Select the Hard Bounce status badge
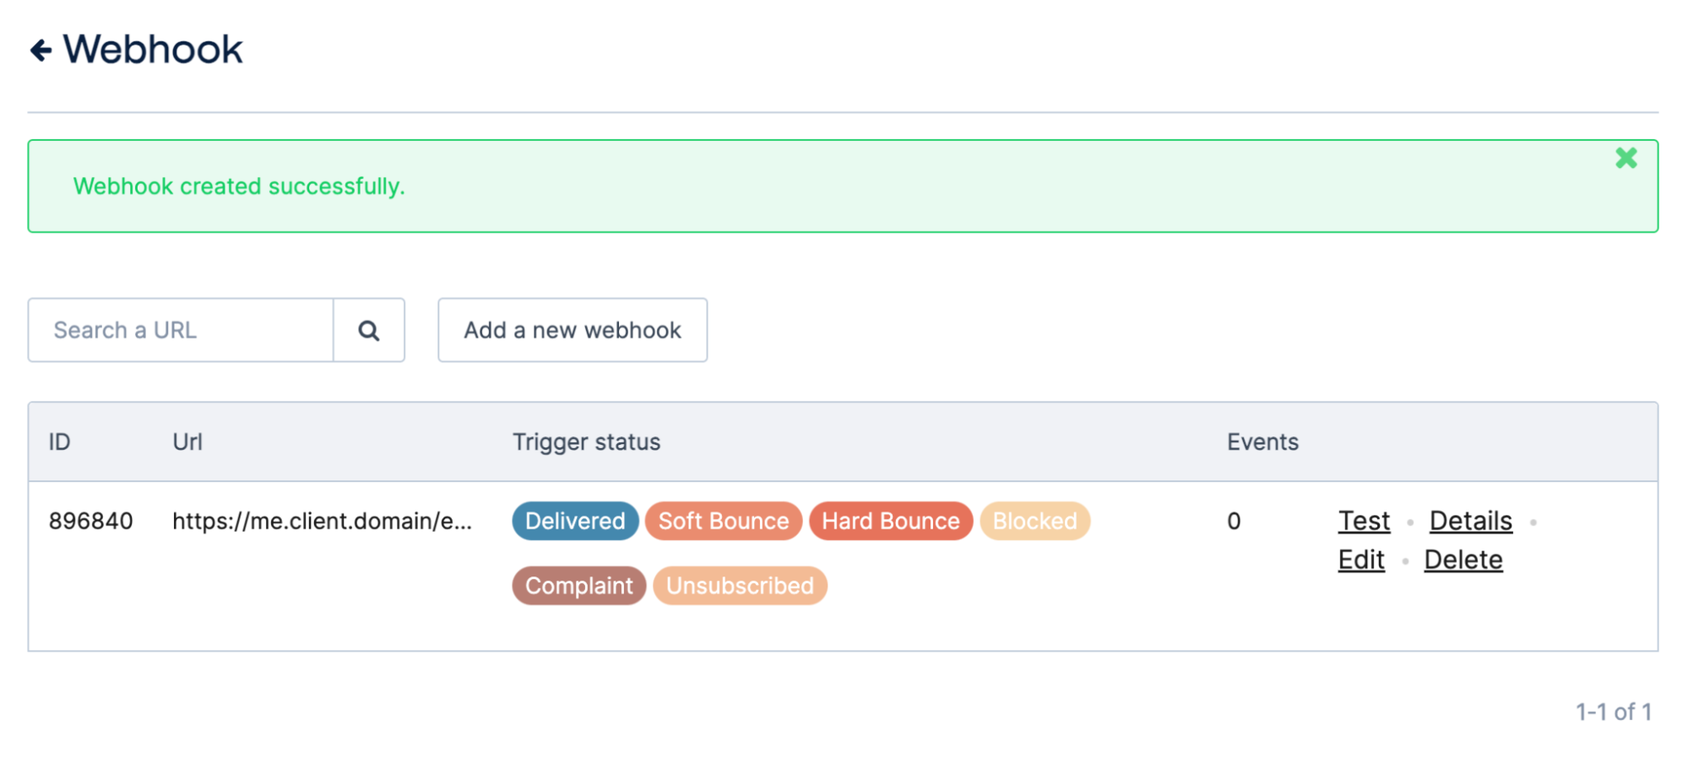 point(891,521)
